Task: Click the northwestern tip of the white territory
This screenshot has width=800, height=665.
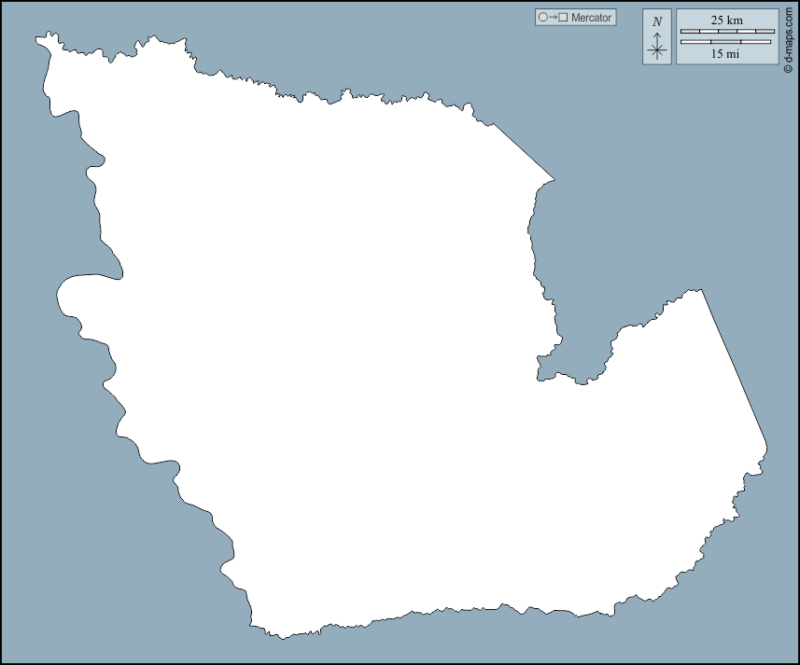Action: coord(41,39)
